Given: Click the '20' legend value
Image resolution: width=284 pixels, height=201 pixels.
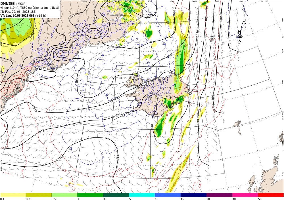Looking at the screenshot, I should tap(208, 199).
